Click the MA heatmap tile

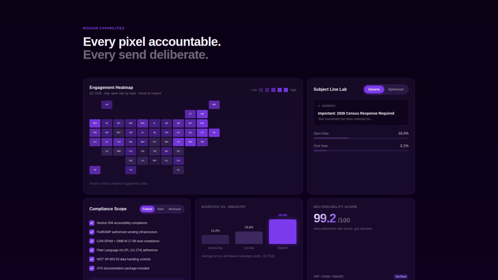pyautogui.click(x=202, y=123)
